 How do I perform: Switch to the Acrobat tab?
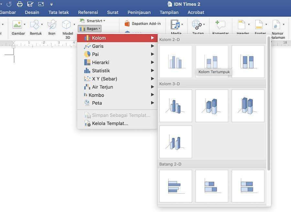click(196, 12)
